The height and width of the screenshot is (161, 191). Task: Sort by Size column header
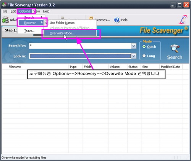145,67
